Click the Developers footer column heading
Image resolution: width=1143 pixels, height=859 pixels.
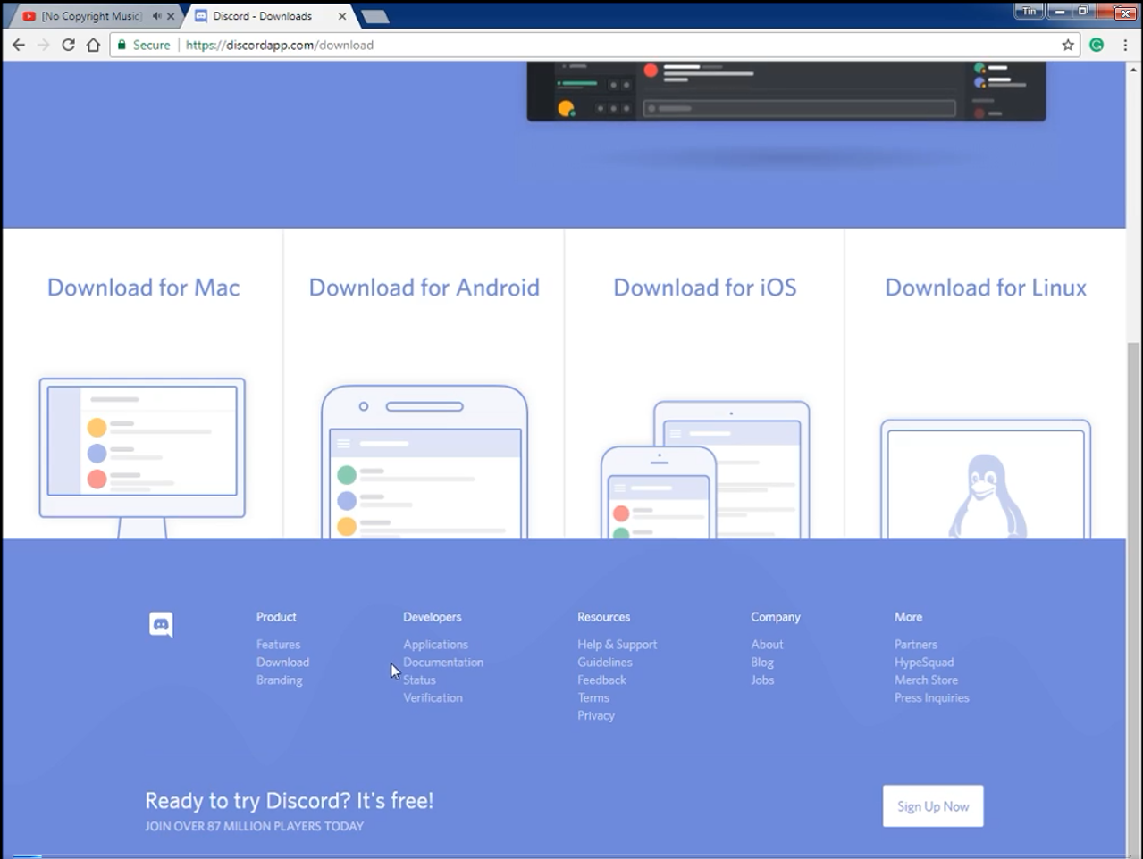pyautogui.click(x=433, y=617)
